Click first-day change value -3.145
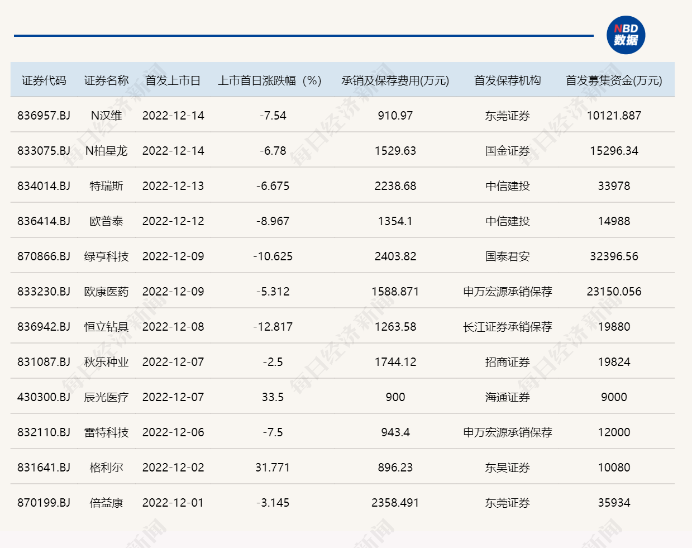Screen dimensions: 692x548 click(273, 503)
